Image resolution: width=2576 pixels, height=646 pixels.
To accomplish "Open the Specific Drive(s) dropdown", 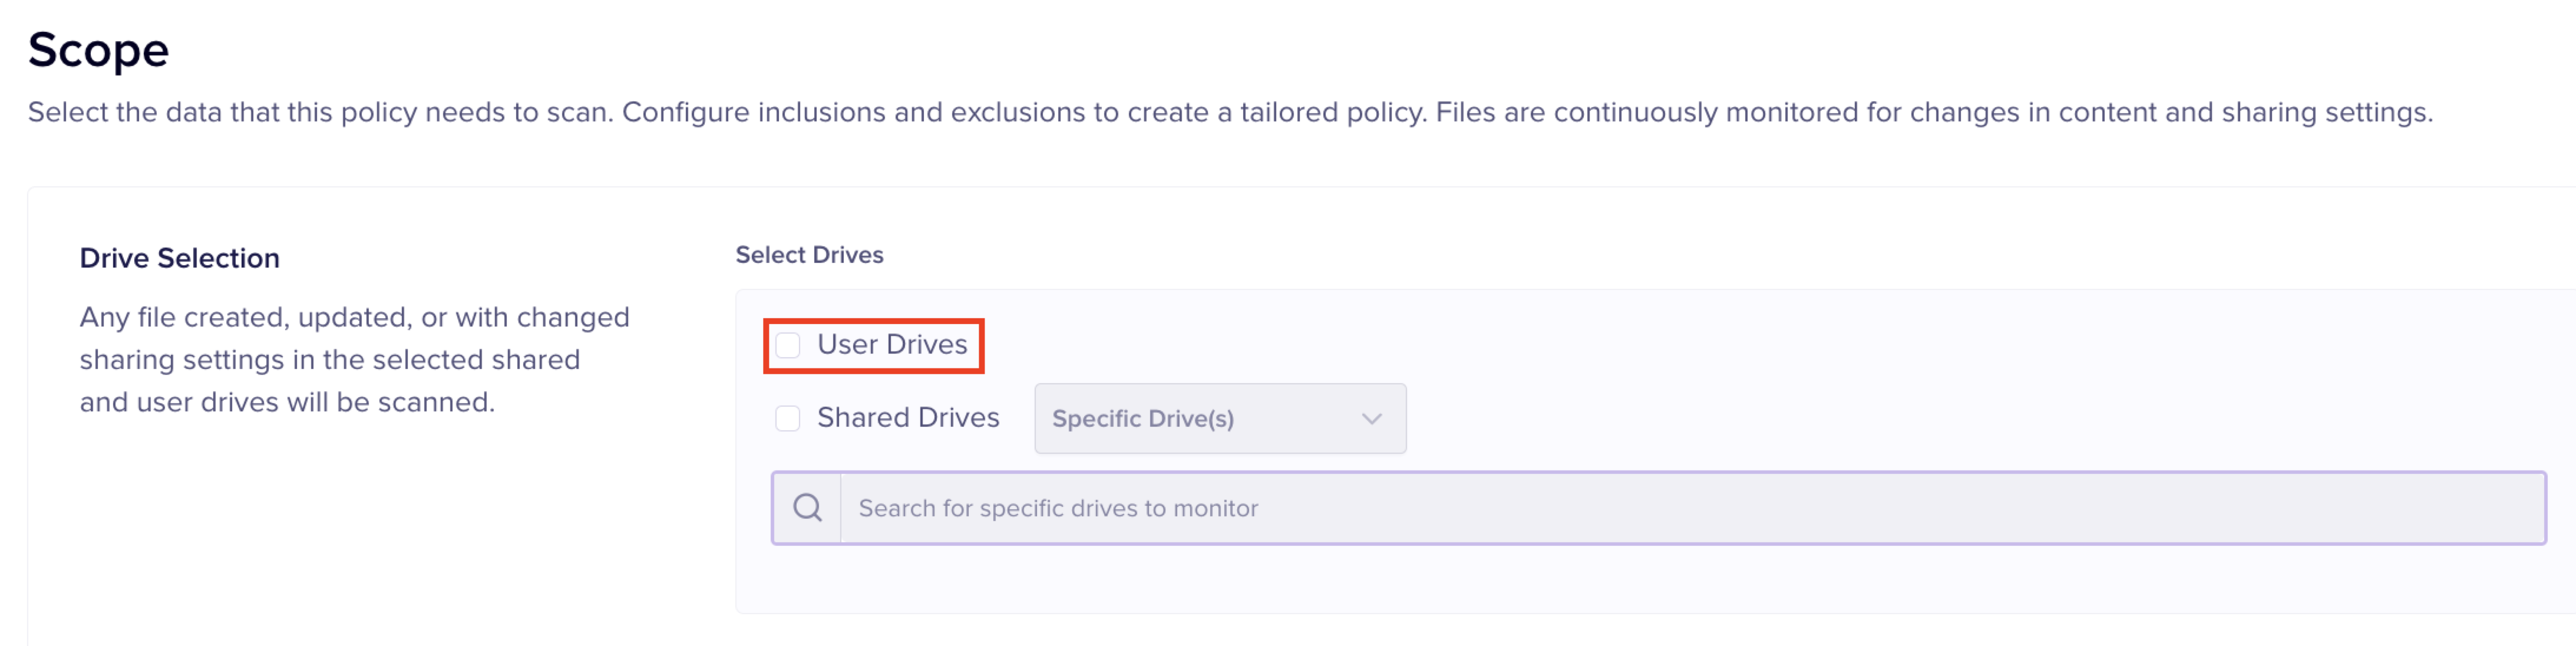I will 1219,418.
